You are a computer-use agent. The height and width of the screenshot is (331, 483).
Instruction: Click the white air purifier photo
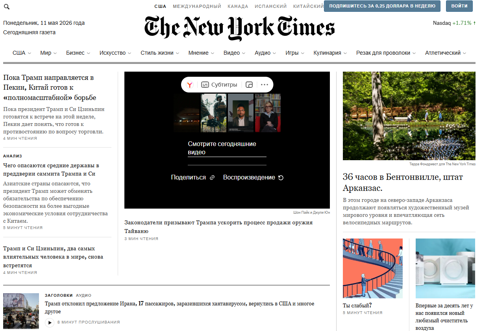[x=446, y=269]
